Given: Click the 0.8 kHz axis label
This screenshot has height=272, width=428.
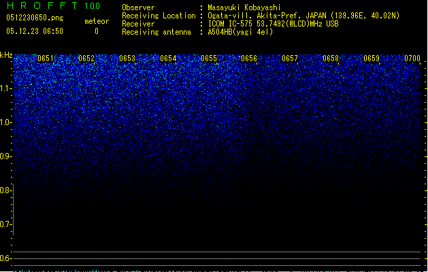Looking at the screenshot, I should tap(5, 190).
